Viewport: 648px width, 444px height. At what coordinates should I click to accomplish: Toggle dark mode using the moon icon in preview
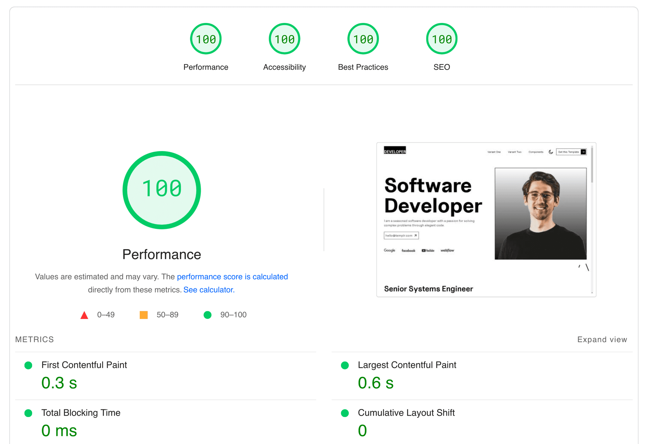[x=551, y=152]
